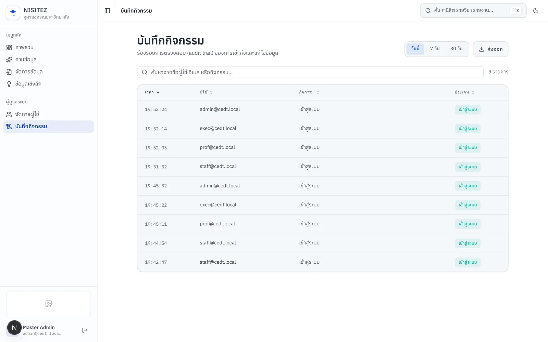Click the logout icon beside Master Admin
This screenshot has height=342, width=548.
(x=85, y=330)
